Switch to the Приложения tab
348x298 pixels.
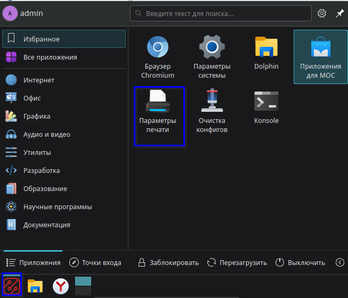tap(34, 262)
